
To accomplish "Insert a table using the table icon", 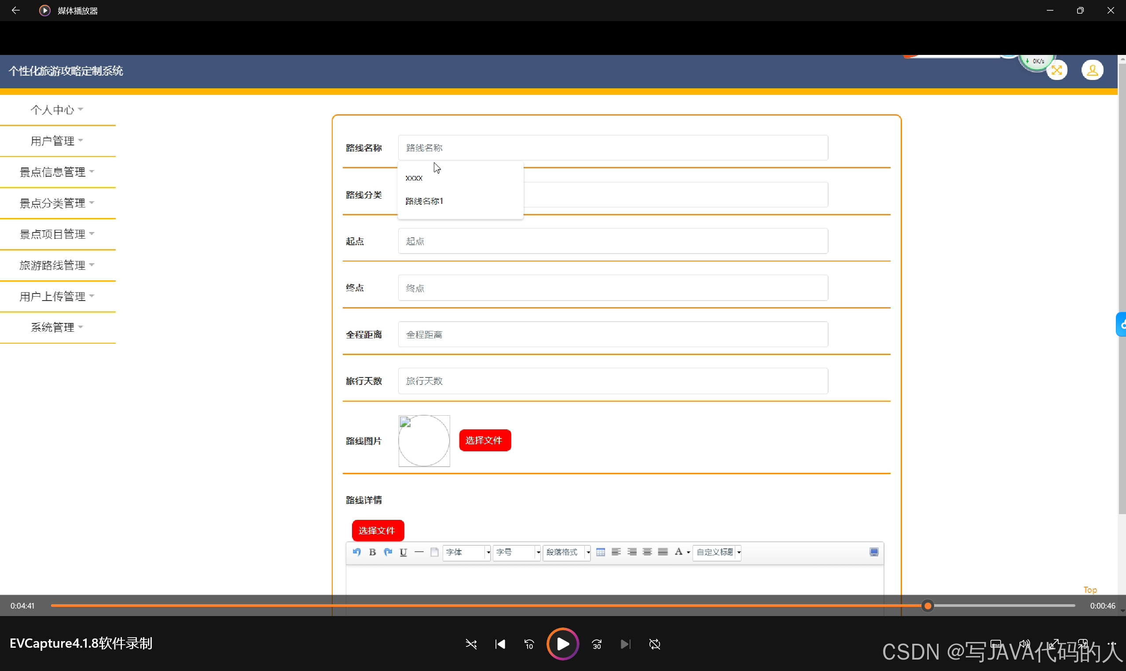I will coord(600,552).
